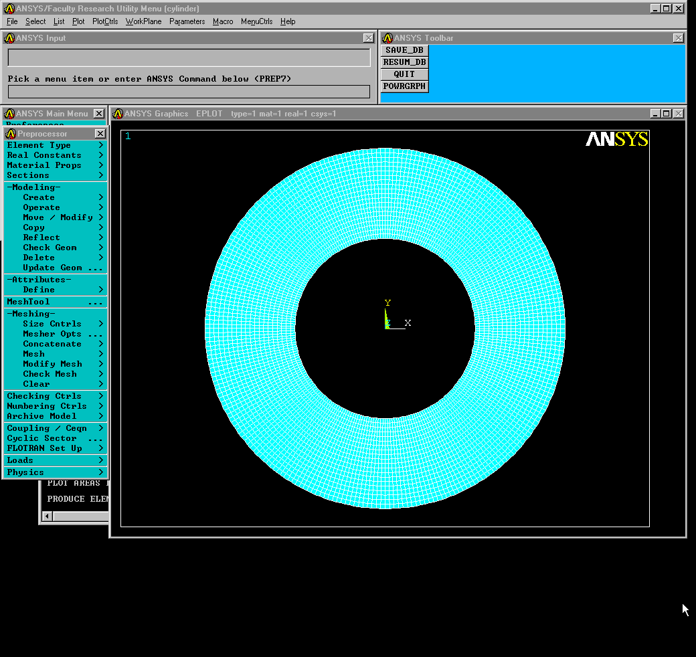Click the ANSYS Input title icon
This screenshot has width=696, height=657.
click(9, 38)
